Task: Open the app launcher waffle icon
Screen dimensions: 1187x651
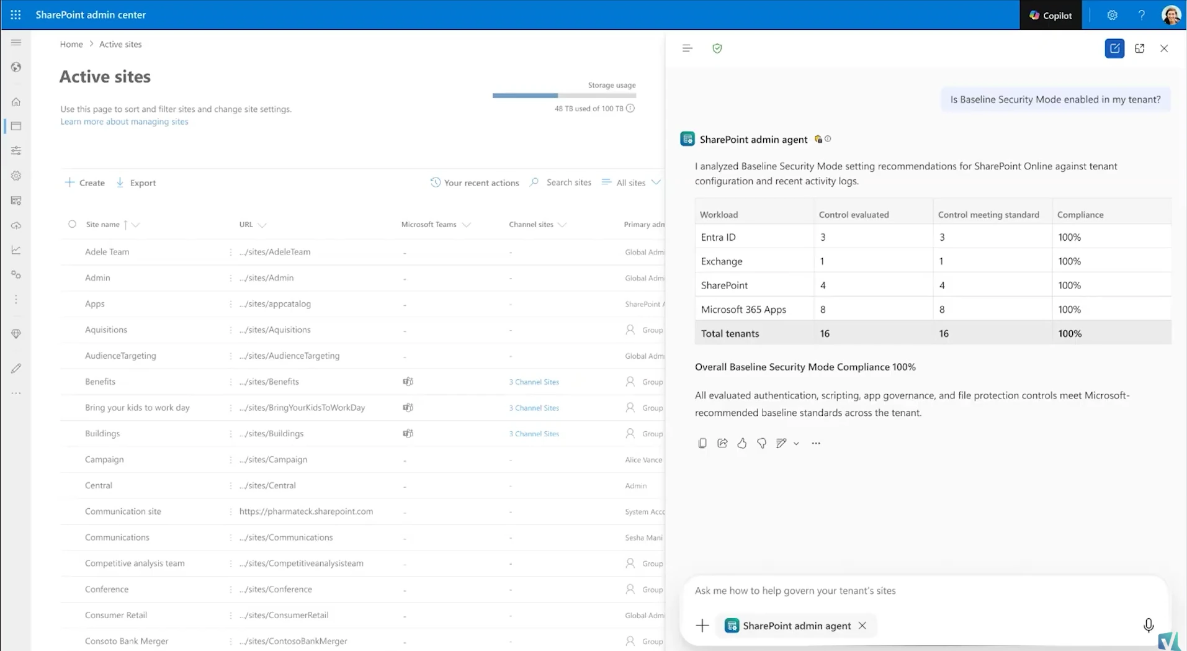Action: 16,15
